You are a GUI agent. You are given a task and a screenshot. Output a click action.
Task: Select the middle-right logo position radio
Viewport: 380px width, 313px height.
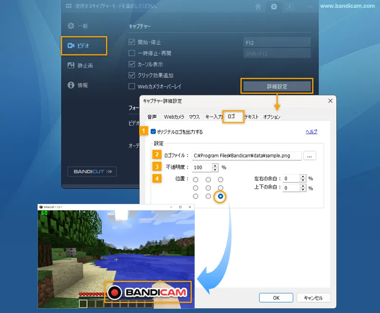(220, 188)
